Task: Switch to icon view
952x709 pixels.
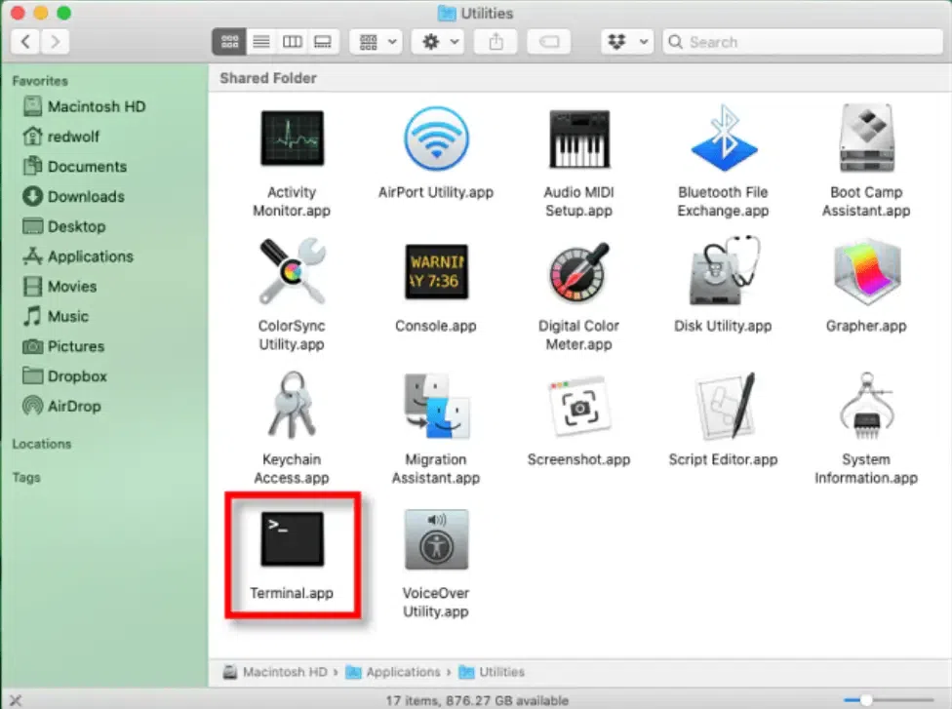Action: 229,42
